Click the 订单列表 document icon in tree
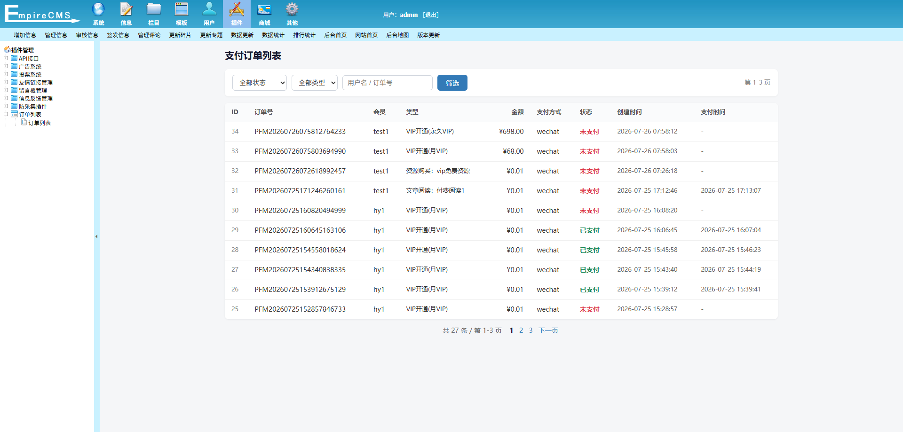 coord(24,122)
